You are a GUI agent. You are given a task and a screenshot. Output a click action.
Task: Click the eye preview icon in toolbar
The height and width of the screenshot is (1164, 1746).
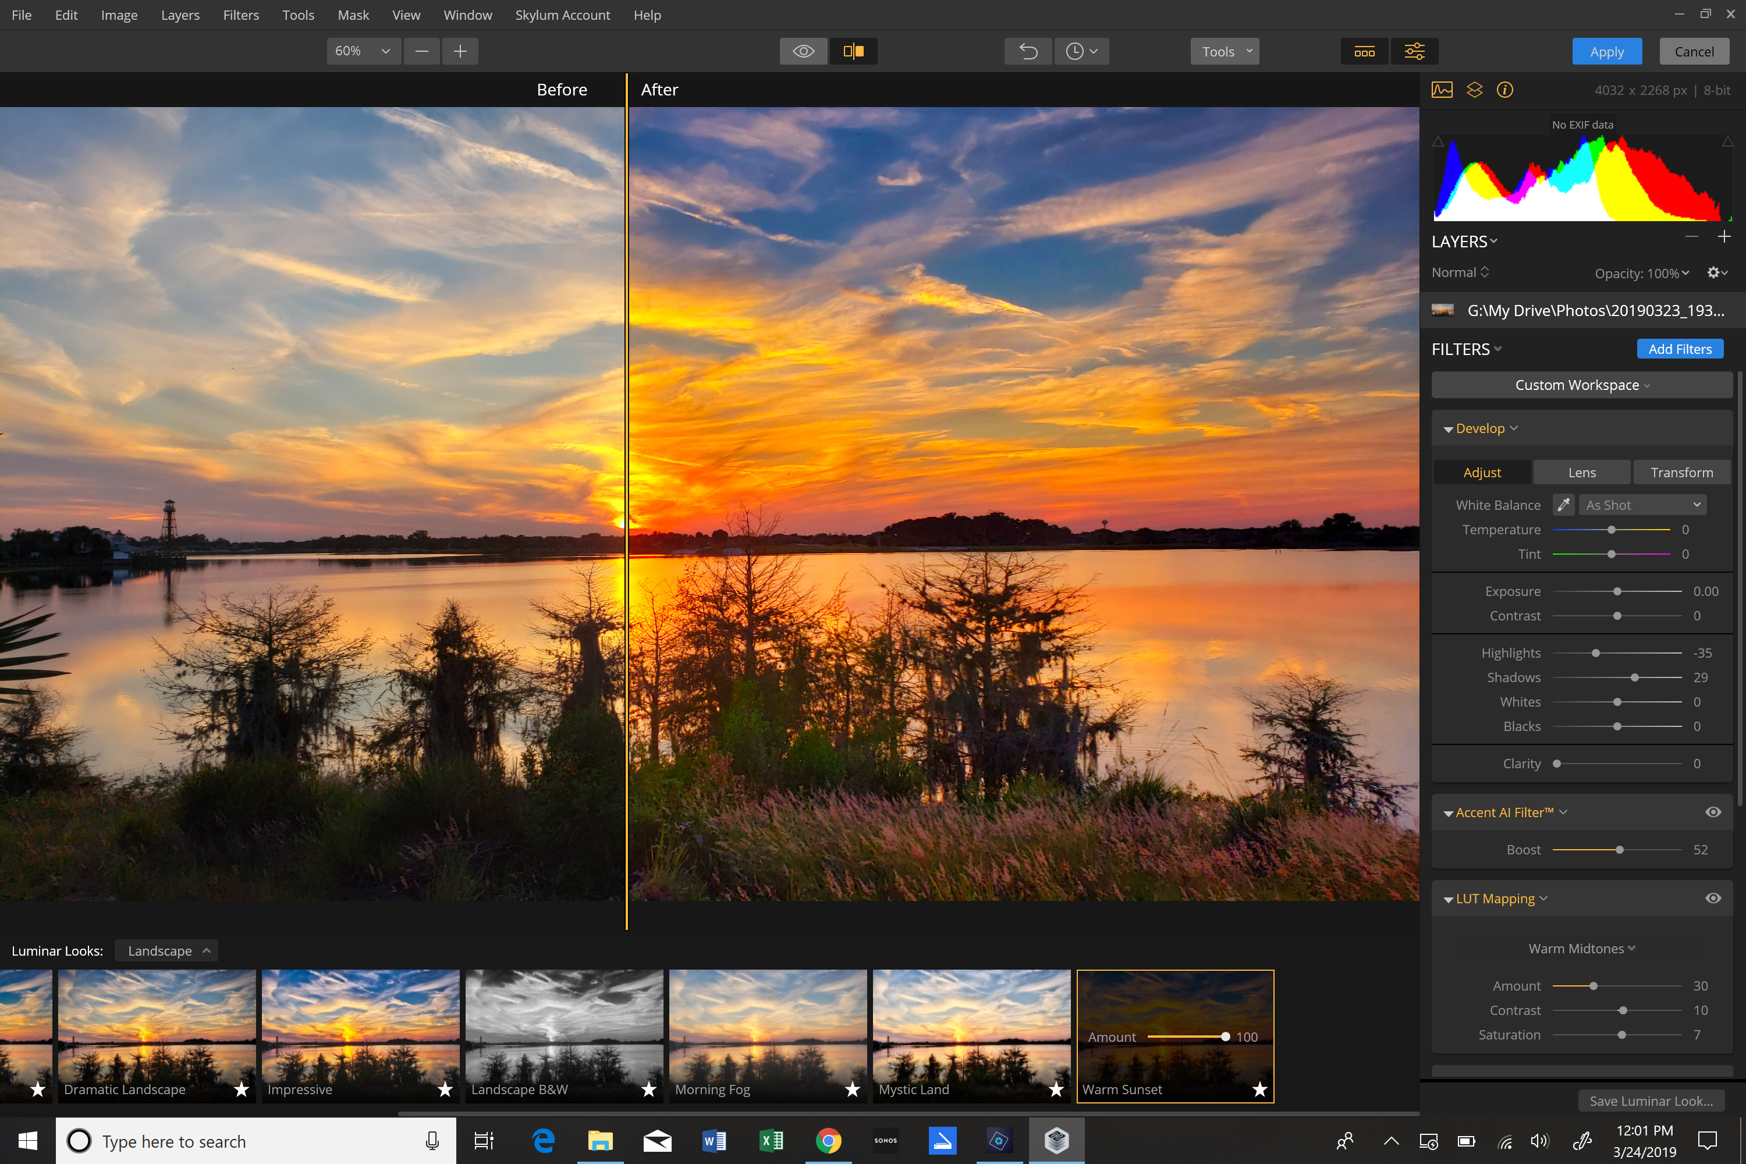click(x=803, y=51)
